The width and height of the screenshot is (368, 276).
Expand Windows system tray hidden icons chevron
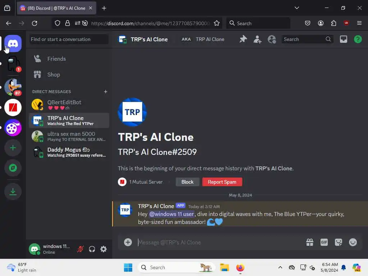pyautogui.click(x=280, y=267)
